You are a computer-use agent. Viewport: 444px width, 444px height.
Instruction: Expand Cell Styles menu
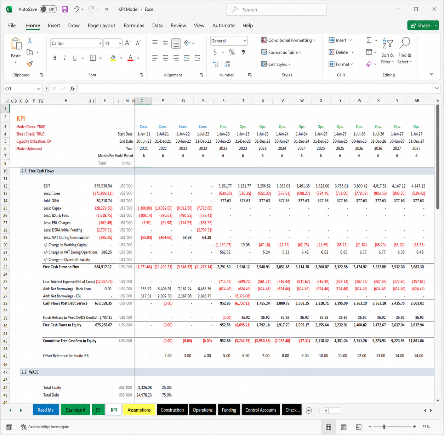pos(276,64)
